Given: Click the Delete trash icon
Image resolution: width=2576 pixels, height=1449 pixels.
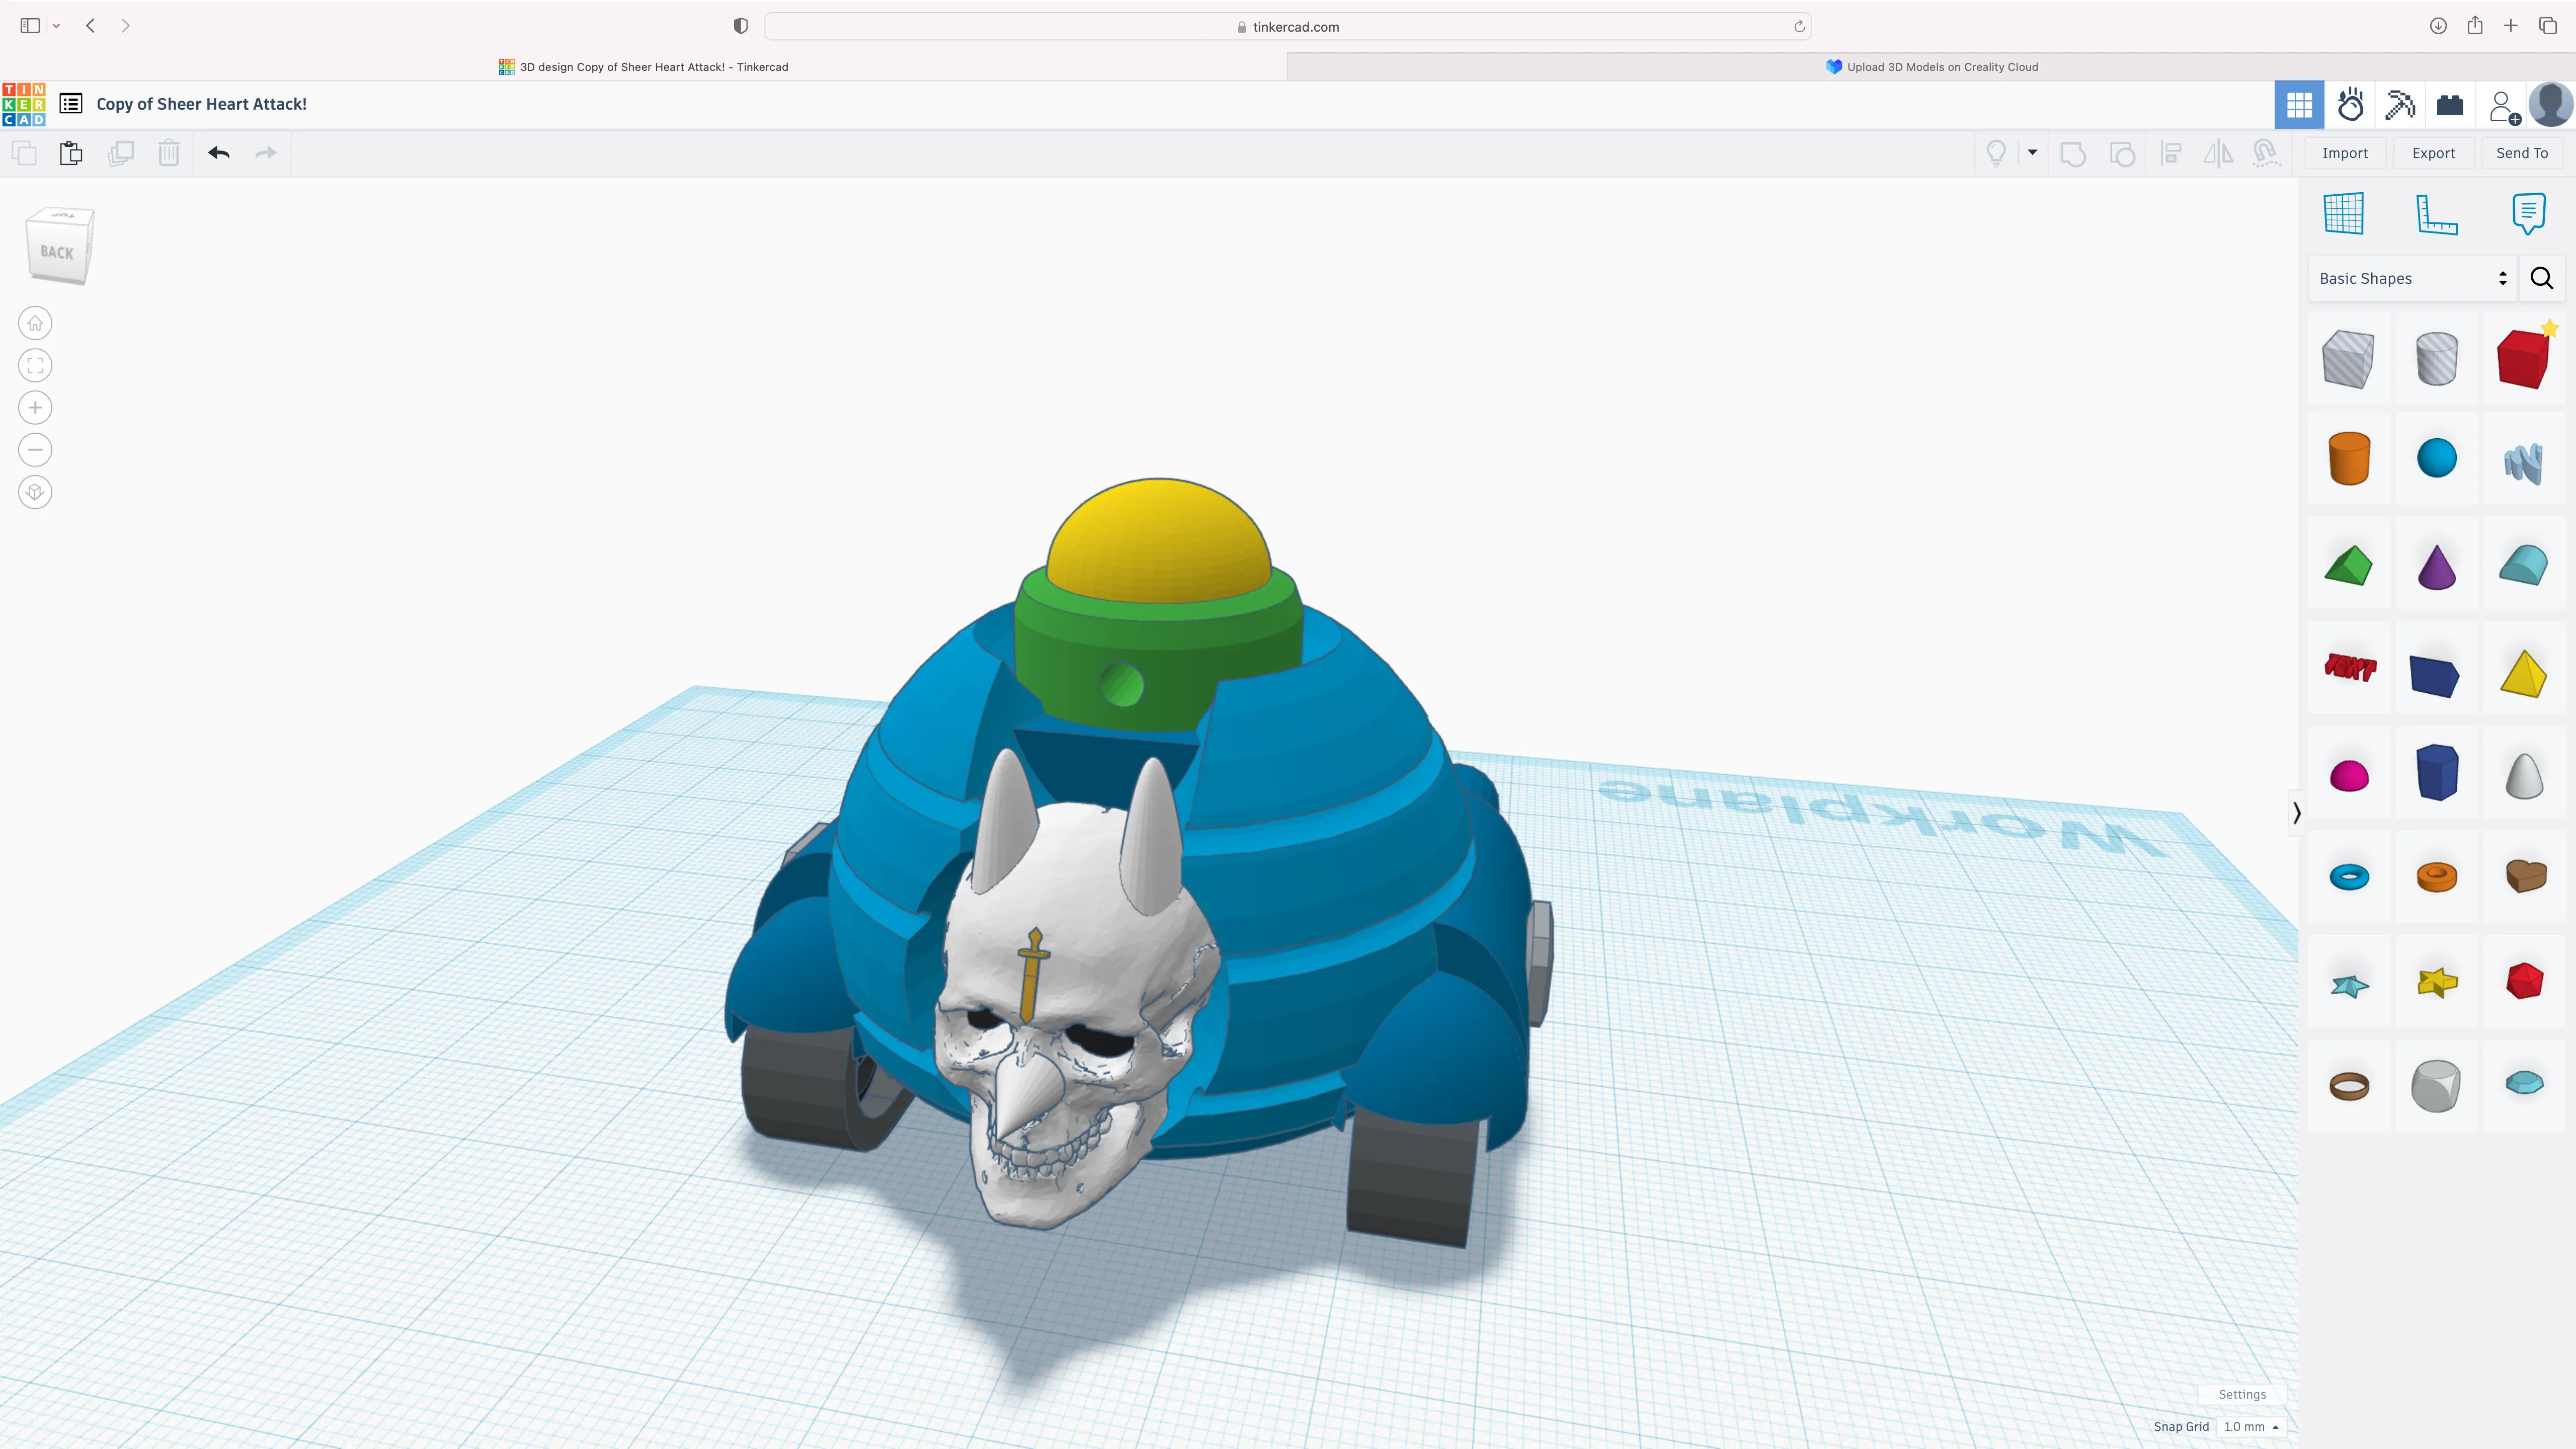Looking at the screenshot, I should 169,153.
